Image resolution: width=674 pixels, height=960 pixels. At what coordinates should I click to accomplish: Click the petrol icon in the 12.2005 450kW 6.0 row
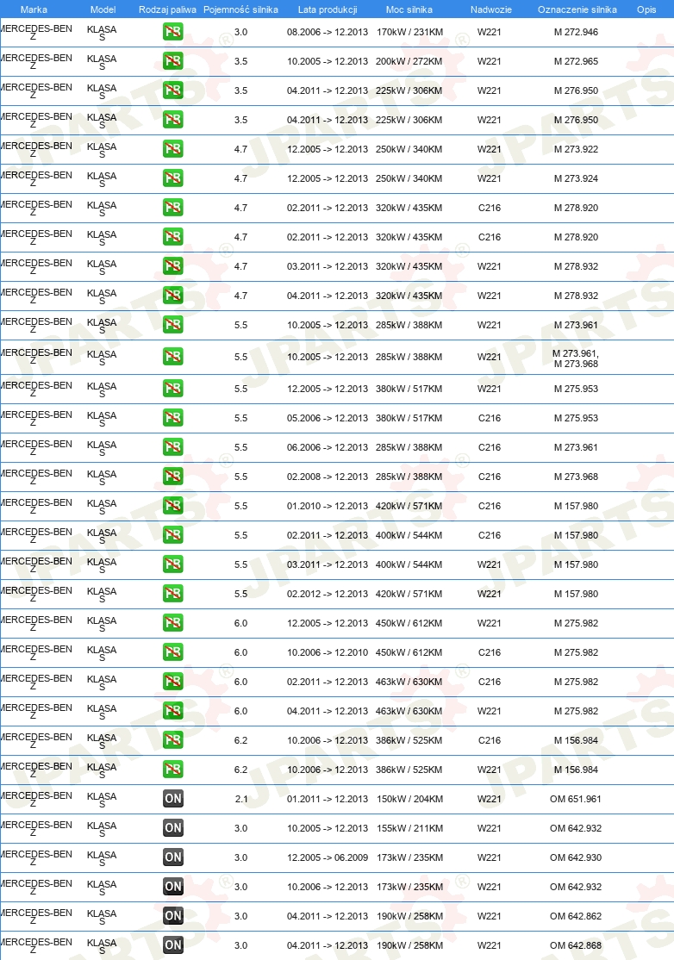coord(173,623)
